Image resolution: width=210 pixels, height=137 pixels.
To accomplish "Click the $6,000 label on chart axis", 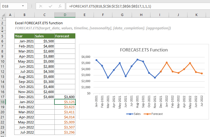I will click(x=86, y=57).
